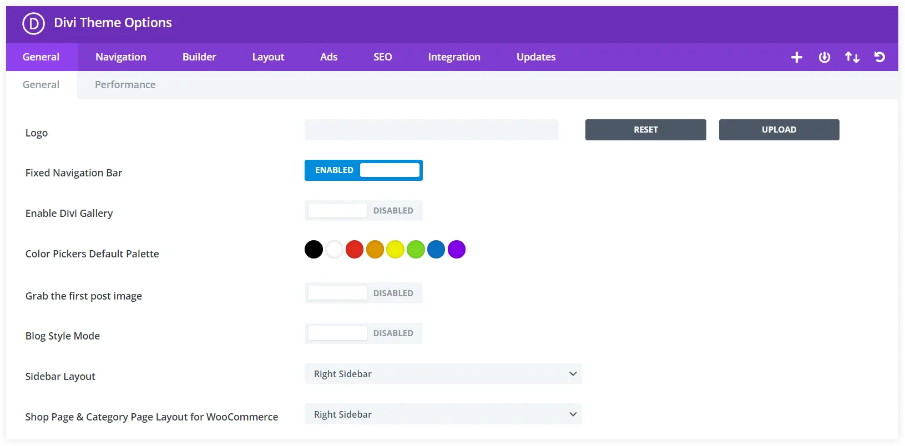The height and width of the screenshot is (446, 905).
Task: Pick the black palette color
Action: (314, 250)
